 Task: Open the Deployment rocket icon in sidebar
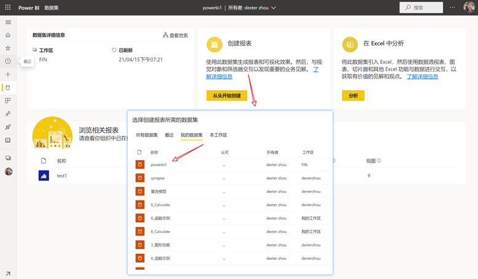tap(8, 127)
